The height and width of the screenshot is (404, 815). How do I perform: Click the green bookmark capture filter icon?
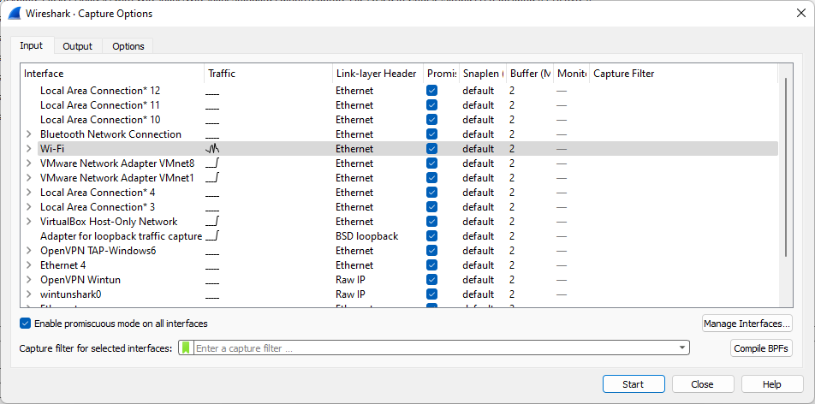(186, 348)
